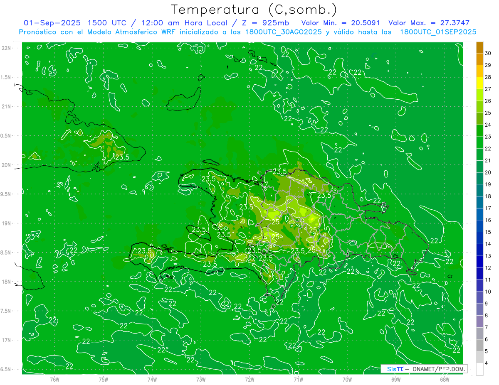Click the '0.5N' latitude axis label
The width and height of the screenshot is (499, 385).
pos(6,136)
